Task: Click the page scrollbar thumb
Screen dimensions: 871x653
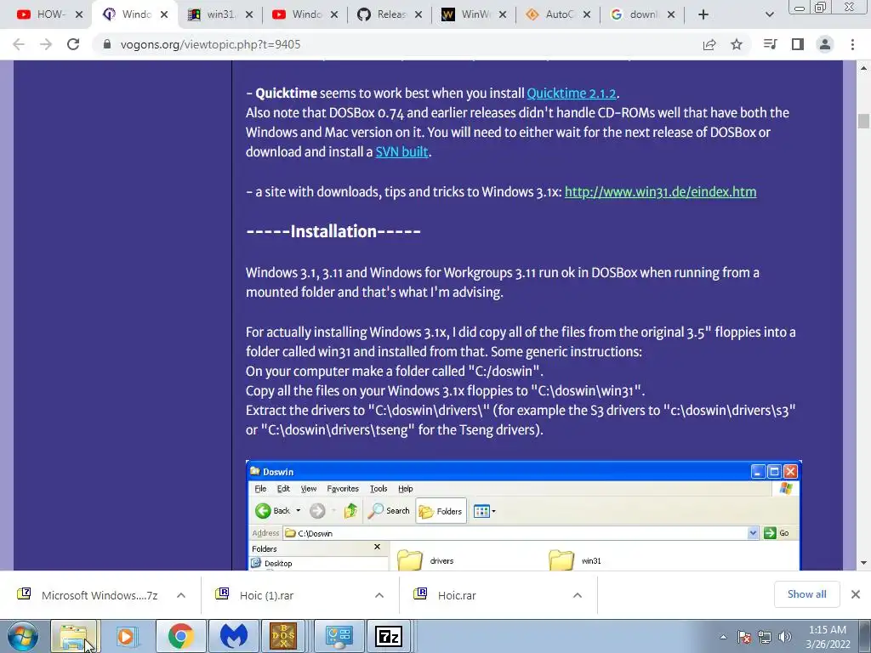Action: 863,121
